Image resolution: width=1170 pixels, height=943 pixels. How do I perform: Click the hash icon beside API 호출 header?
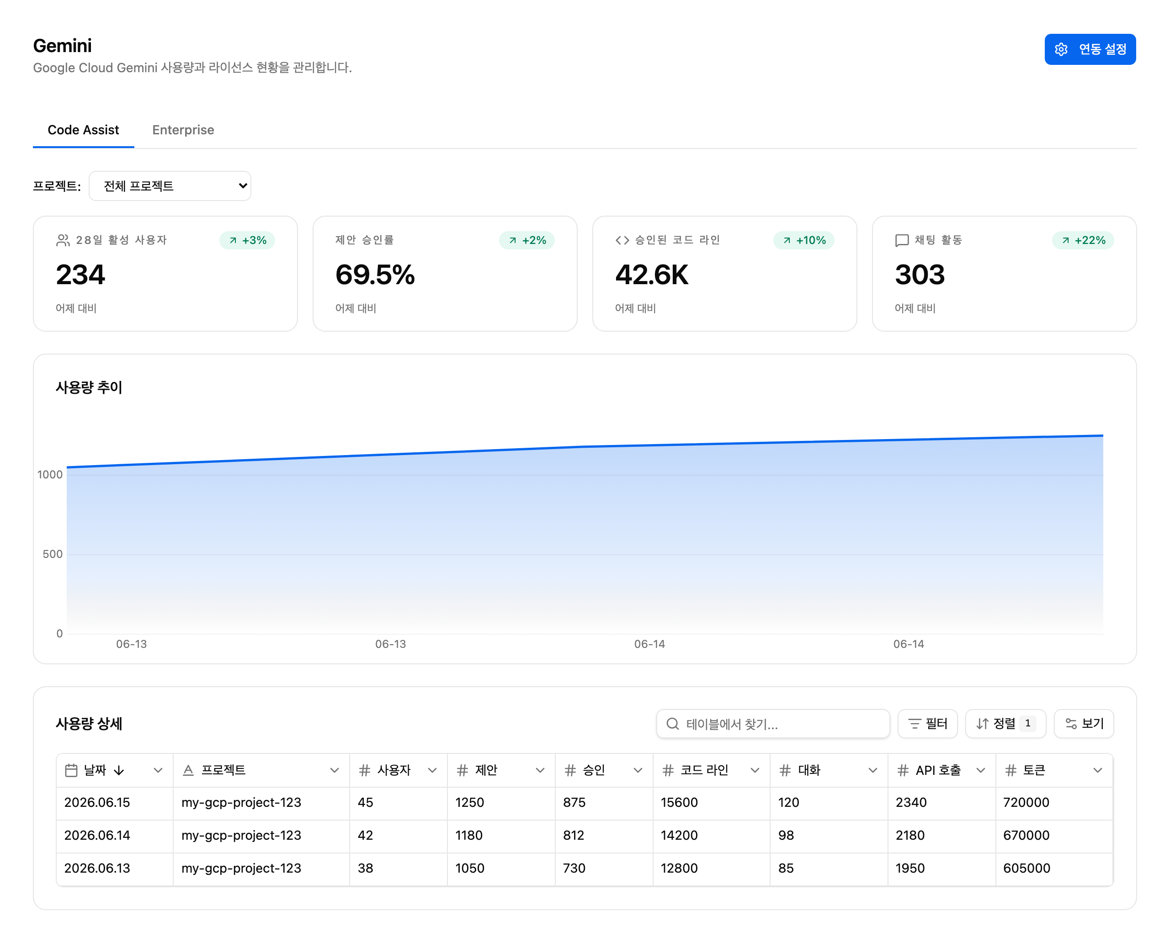click(x=903, y=770)
